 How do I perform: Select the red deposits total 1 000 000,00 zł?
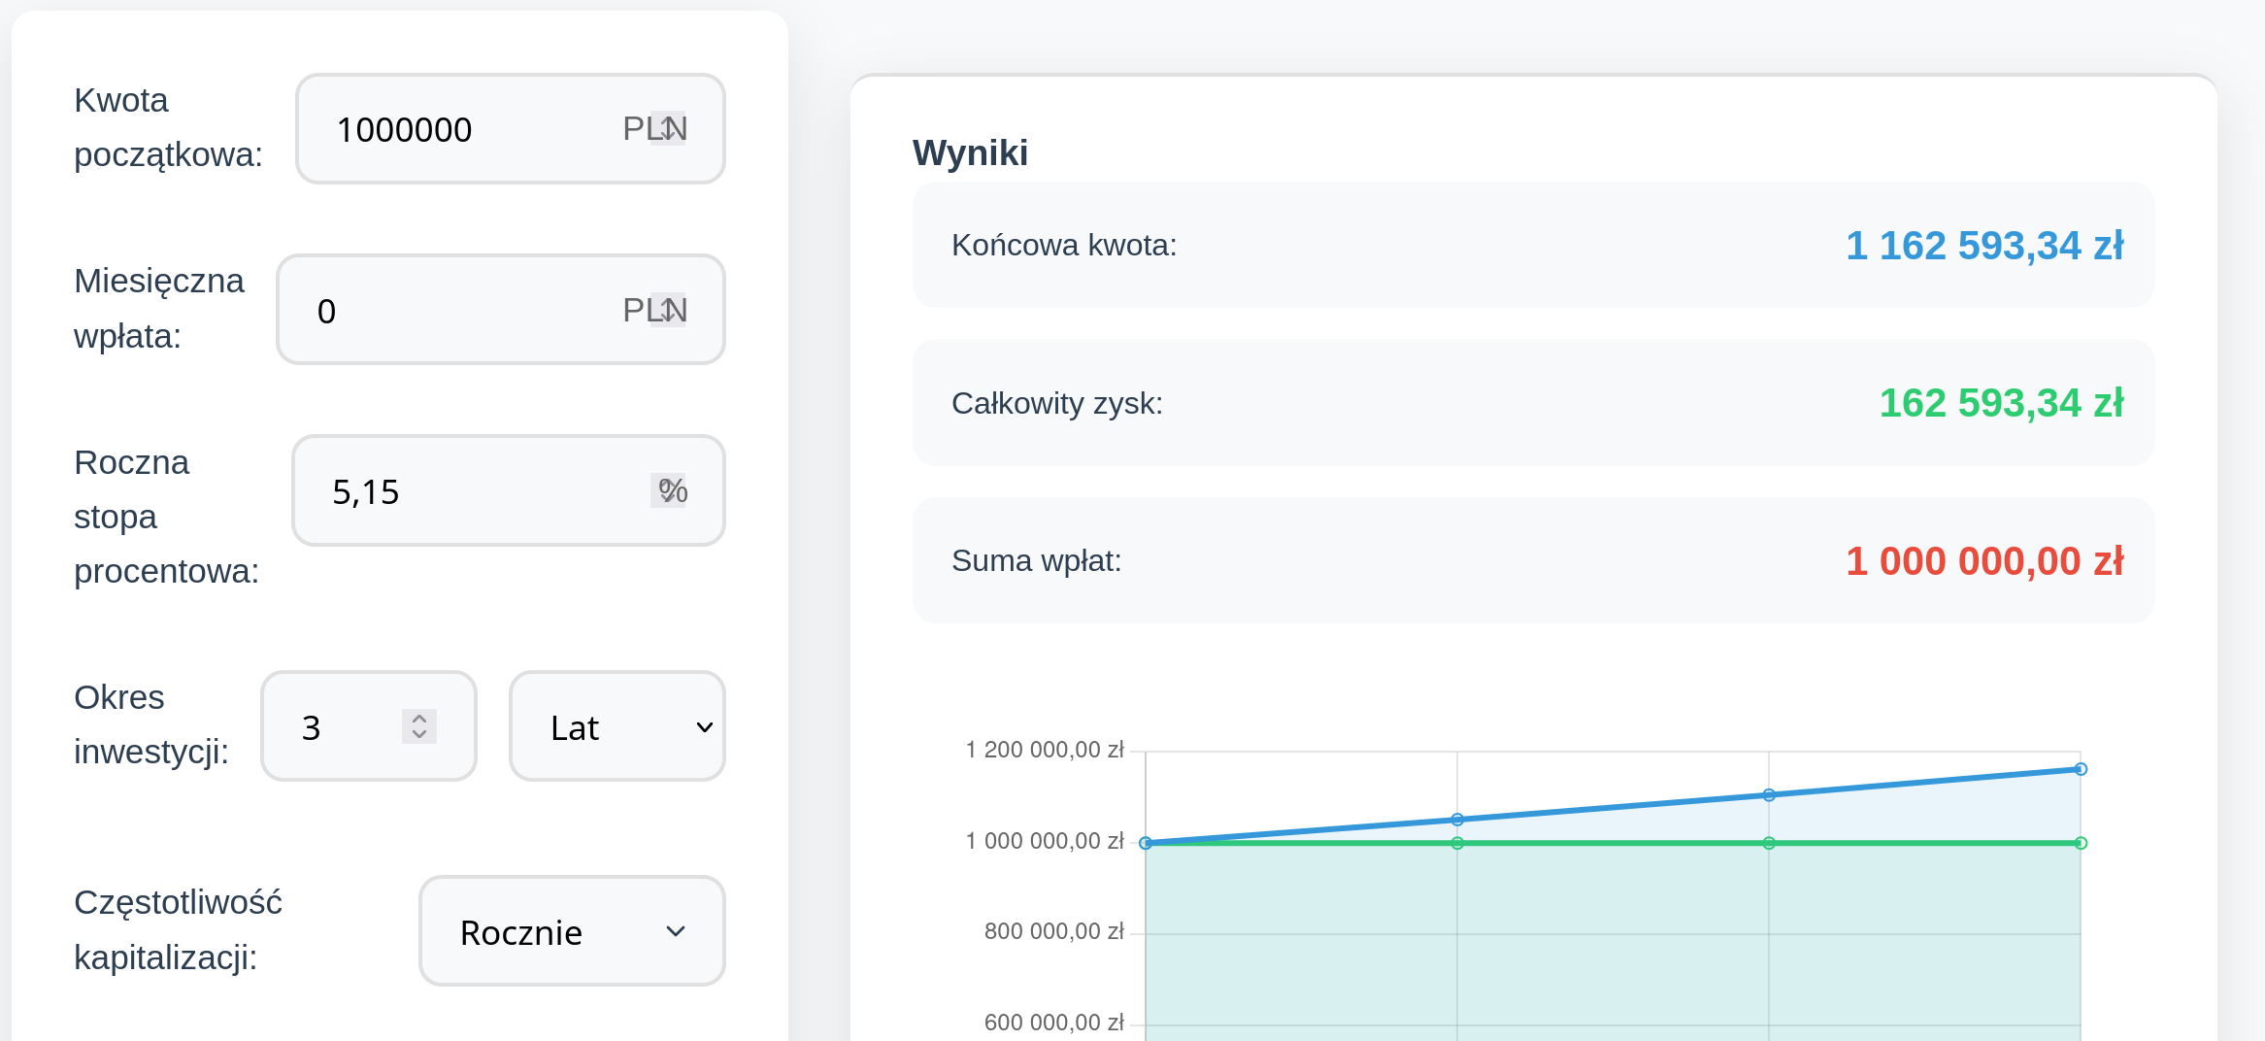pyautogui.click(x=1984, y=561)
